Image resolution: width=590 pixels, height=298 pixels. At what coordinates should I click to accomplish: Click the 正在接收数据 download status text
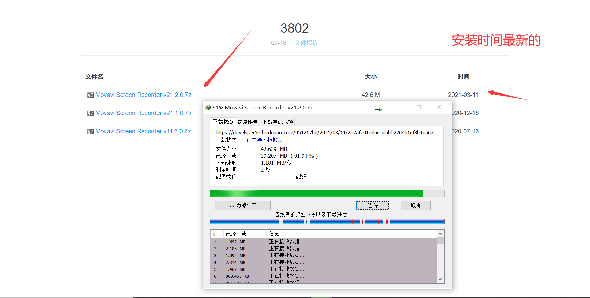(x=264, y=140)
